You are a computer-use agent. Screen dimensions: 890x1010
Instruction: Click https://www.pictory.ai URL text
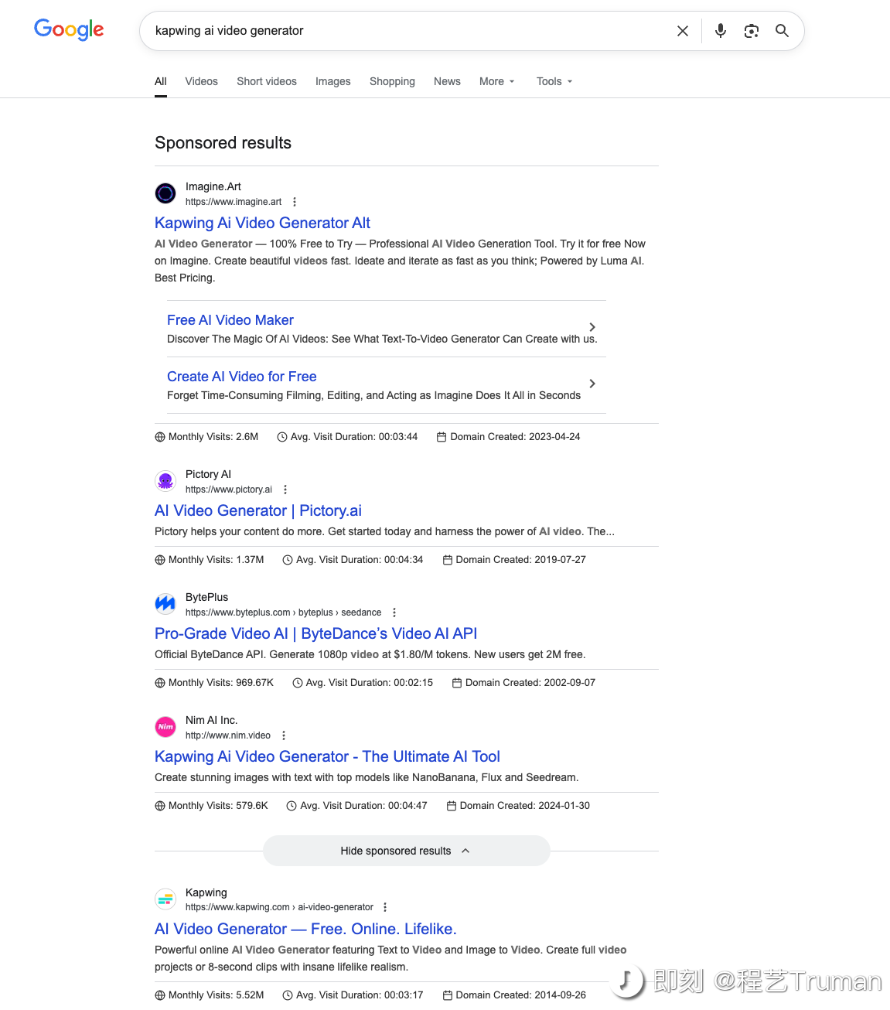[x=229, y=490]
